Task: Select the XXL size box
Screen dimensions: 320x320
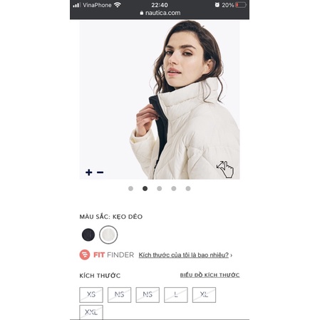Action: tap(91, 312)
